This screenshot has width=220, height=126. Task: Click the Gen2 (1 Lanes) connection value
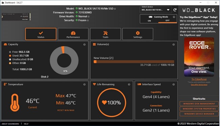(156, 111)
